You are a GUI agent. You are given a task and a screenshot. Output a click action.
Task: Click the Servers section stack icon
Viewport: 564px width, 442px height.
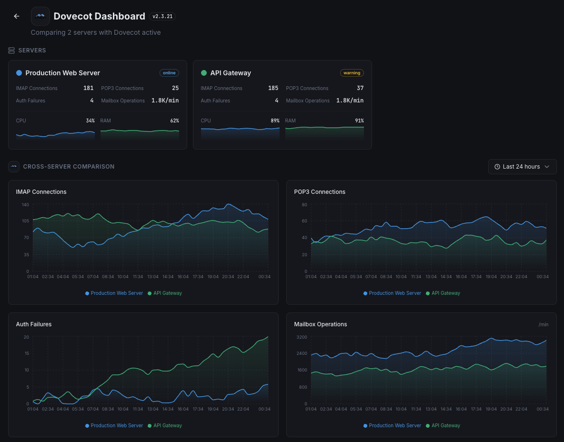tap(12, 50)
